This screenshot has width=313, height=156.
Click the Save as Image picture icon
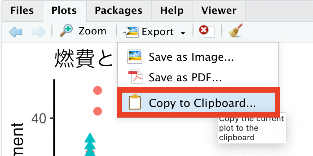(x=135, y=57)
